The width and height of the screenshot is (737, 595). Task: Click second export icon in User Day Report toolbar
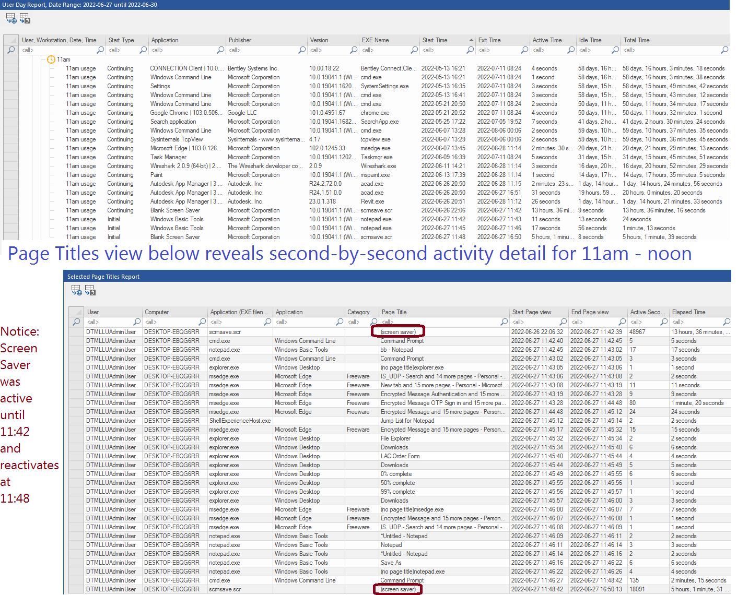(25, 18)
